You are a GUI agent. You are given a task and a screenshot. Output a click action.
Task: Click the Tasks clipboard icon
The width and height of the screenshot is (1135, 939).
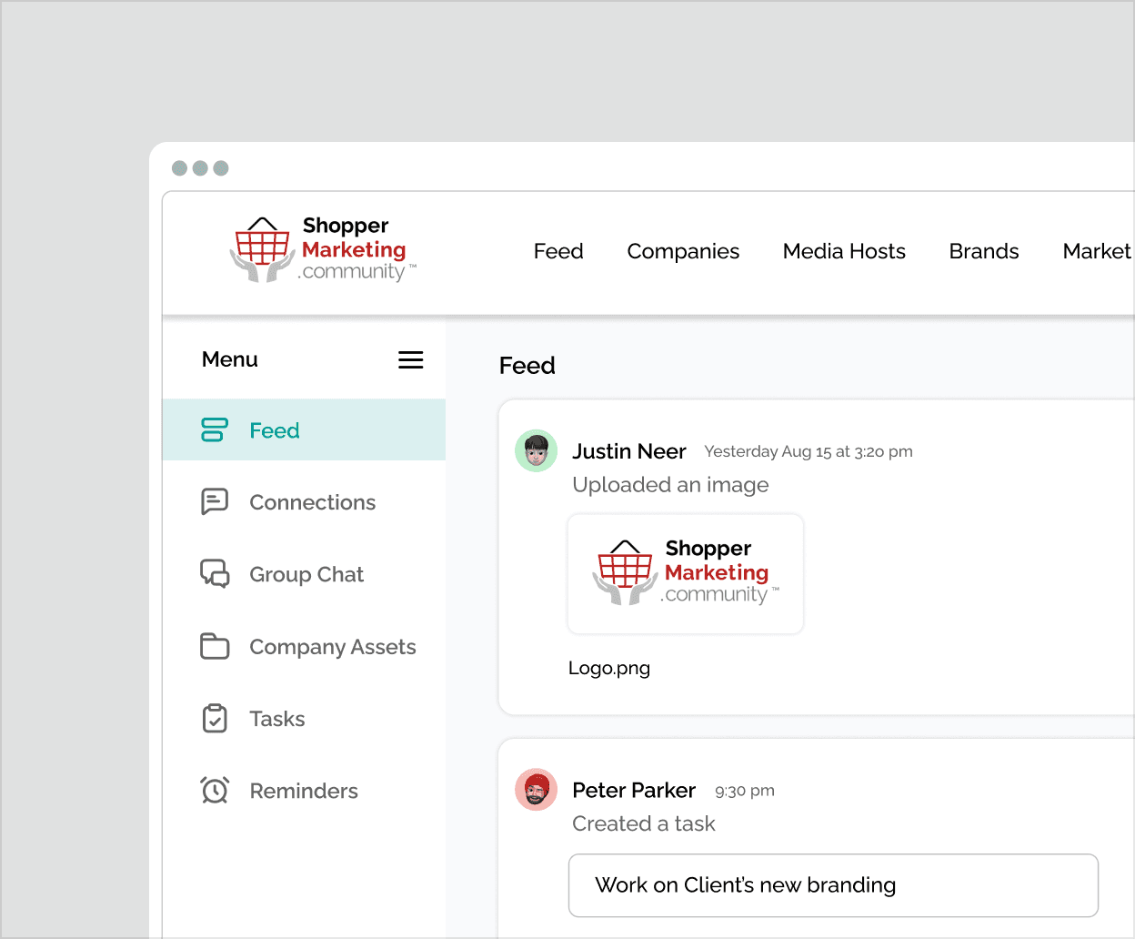pyautogui.click(x=215, y=719)
